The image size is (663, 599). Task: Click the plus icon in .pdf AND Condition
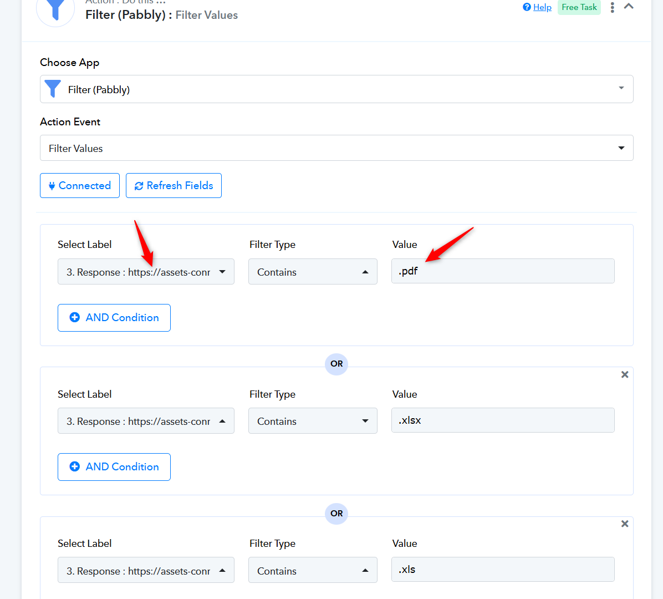[74, 317]
